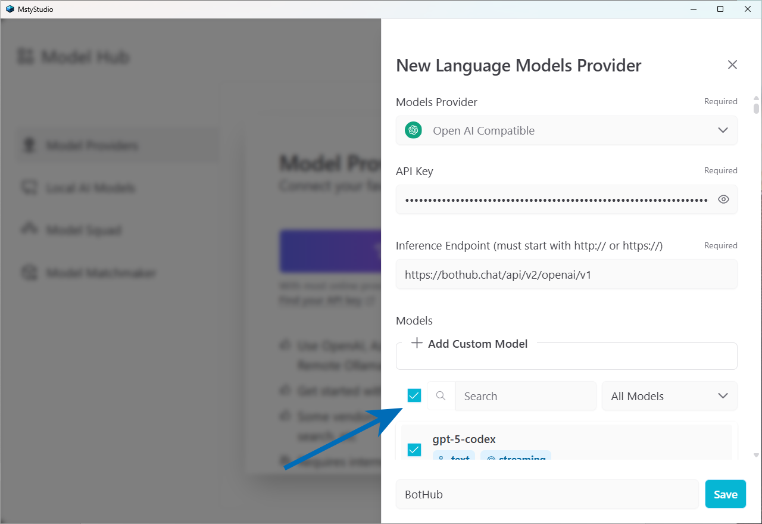762x524 pixels.
Task: Reveal the API key with eye icon
Action: click(723, 199)
